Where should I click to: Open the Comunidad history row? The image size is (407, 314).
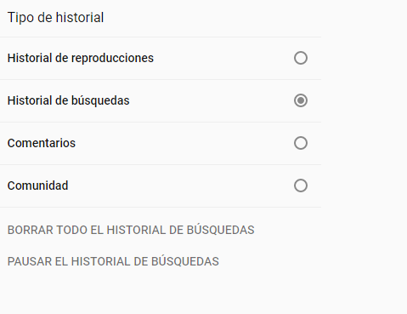pos(161,186)
